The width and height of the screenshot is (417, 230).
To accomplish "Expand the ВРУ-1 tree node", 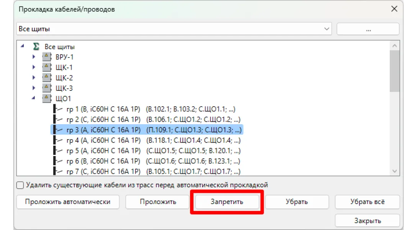I will pos(34,57).
